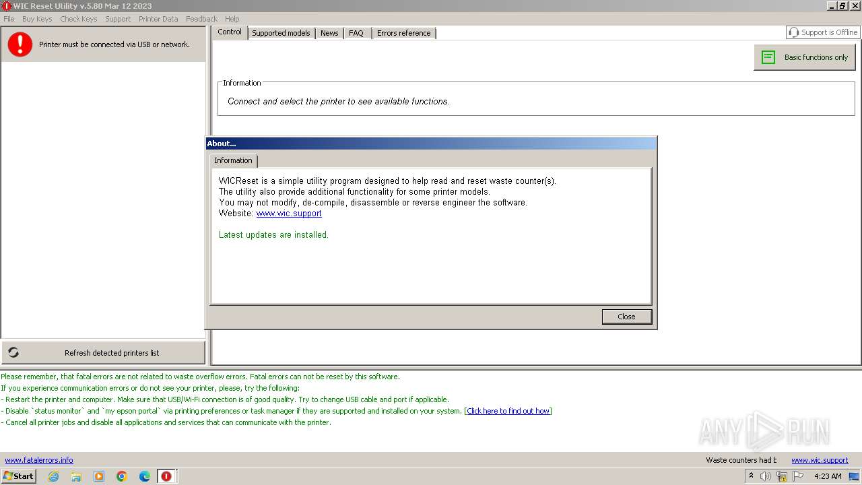Switch to the Supported models tab
862x485 pixels.
(281, 33)
